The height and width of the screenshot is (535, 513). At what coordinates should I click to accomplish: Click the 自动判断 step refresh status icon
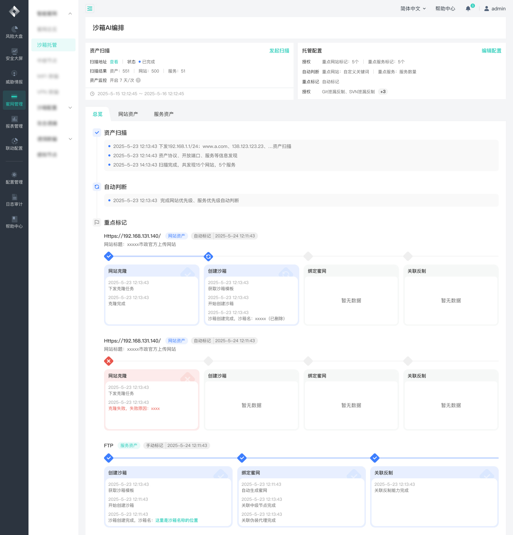click(97, 187)
